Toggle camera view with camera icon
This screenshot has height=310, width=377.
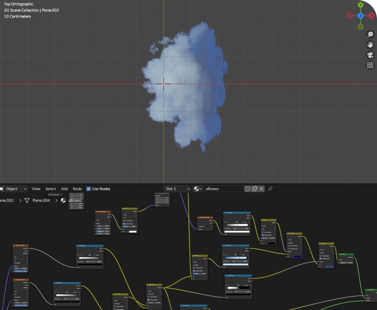(x=370, y=55)
